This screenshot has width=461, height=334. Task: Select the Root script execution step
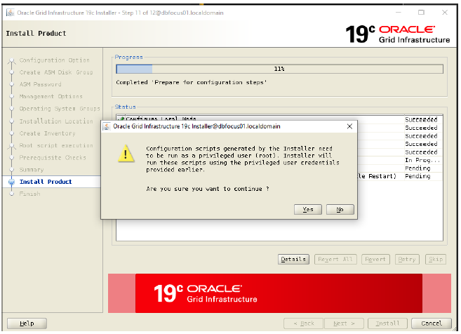[x=56, y=145]
